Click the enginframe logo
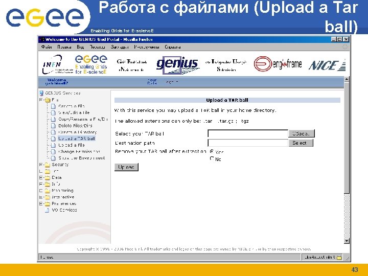This screenshot has height=276, width=368. tap(278, 63)
